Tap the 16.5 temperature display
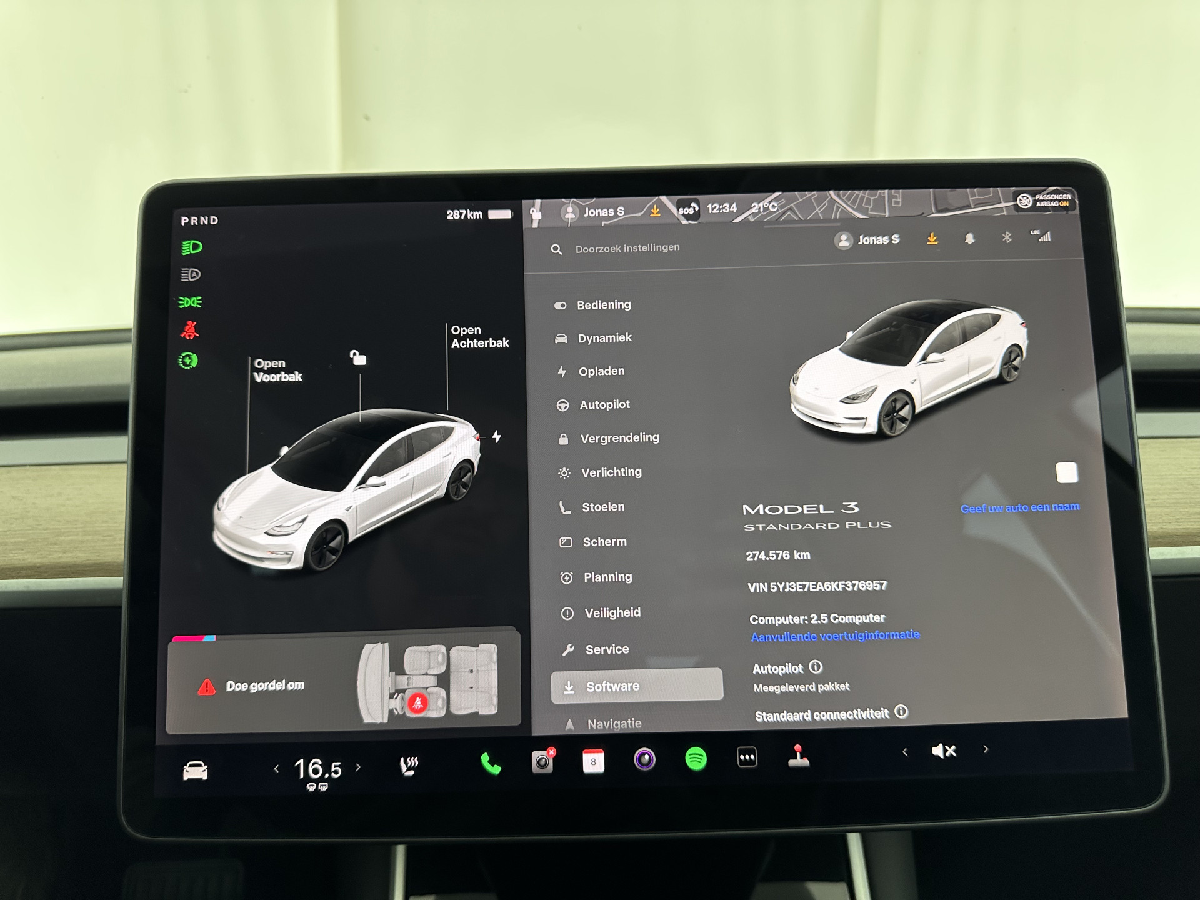Screen dimensions: 1200x900 (317, 769)
